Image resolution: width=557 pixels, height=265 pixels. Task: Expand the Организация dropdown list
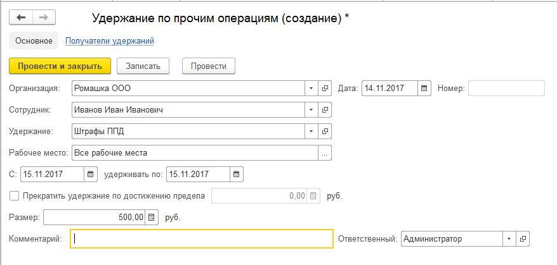(311, 88)
